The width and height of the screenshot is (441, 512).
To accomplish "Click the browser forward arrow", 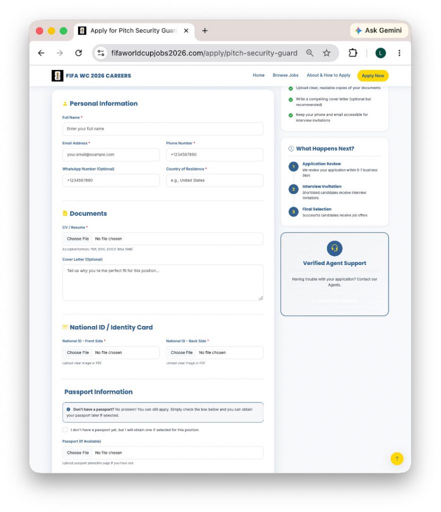I will tap(59, 53).
